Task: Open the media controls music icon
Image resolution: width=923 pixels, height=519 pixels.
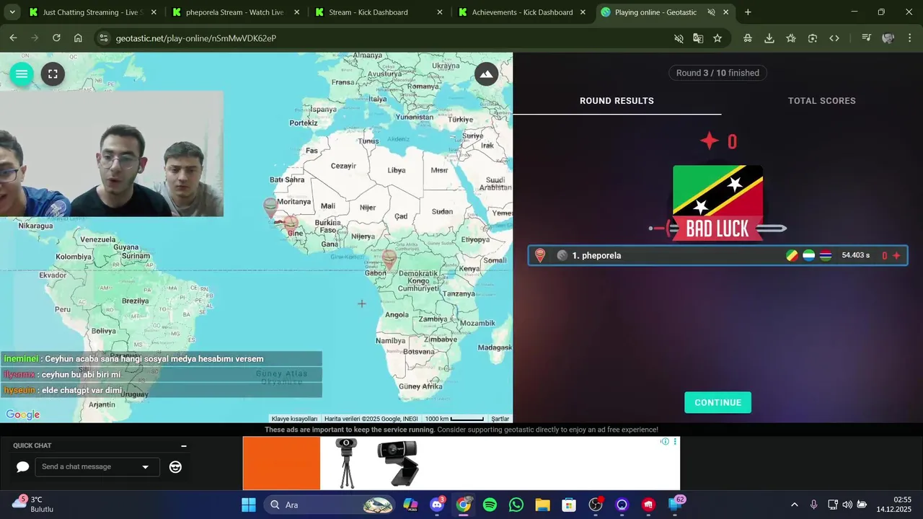Action: (x=866, y=38)
